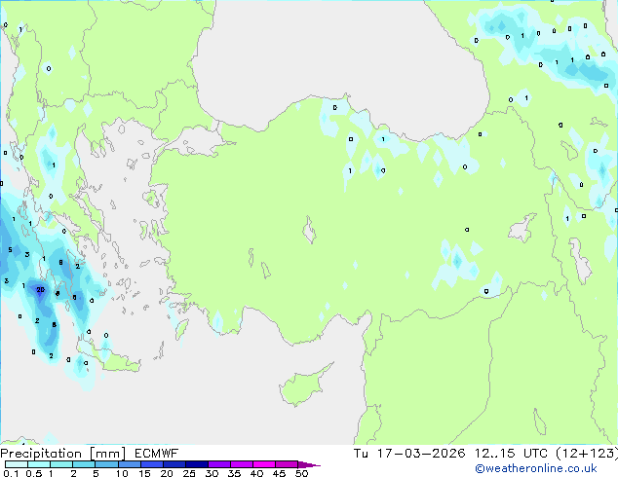Click the '30' legend scale value
This screenshot has height=477, width=618.
tap(212, 473)
